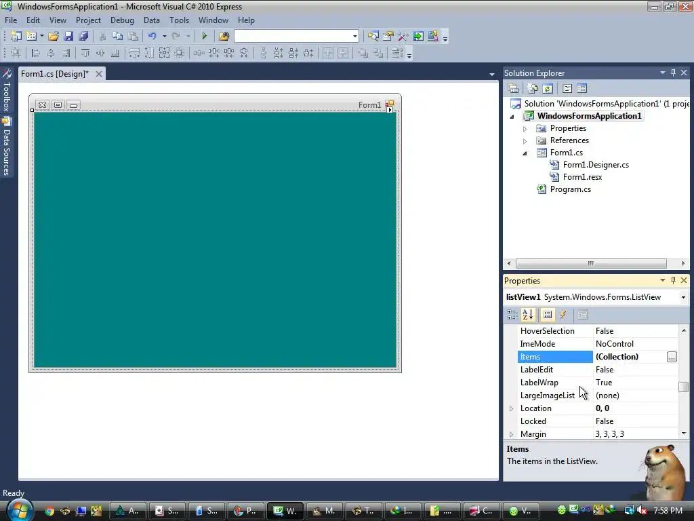Click the Refresh icon in Solution Explorer toolbar
The image size is (694, 521).
click(x=548, y=89)
